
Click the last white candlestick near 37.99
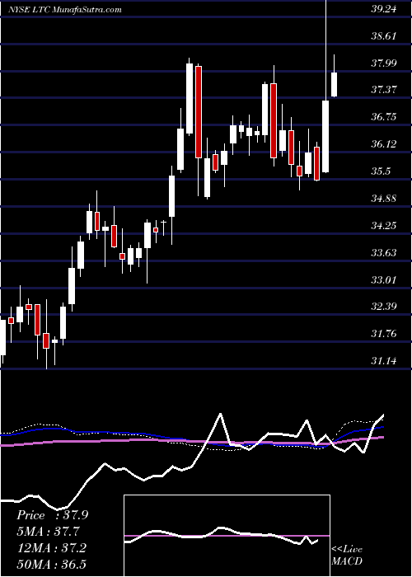click(x=334, y=85)
